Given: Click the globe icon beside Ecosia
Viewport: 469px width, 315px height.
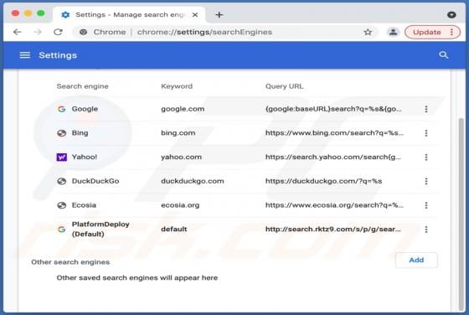Looking at the screenshot, I should point(62,205).
